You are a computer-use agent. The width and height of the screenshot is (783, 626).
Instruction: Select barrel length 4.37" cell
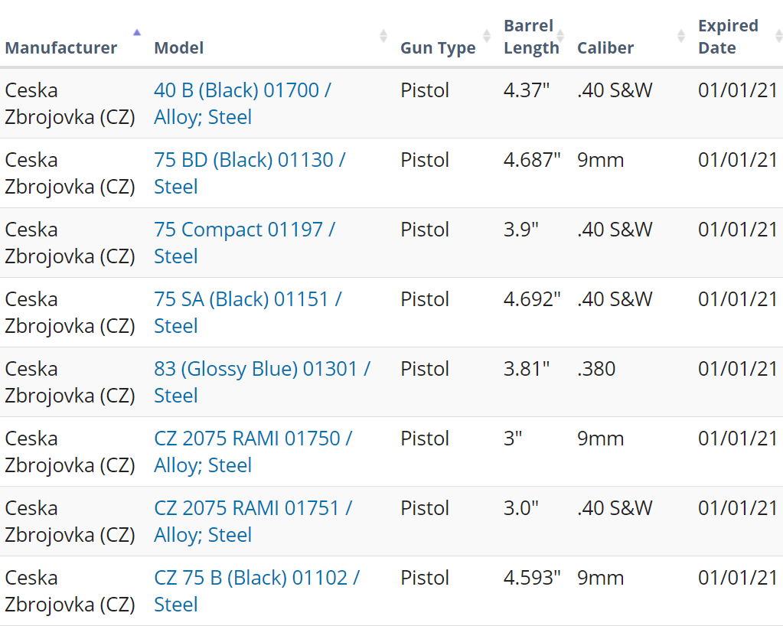(x=527, y=90)
